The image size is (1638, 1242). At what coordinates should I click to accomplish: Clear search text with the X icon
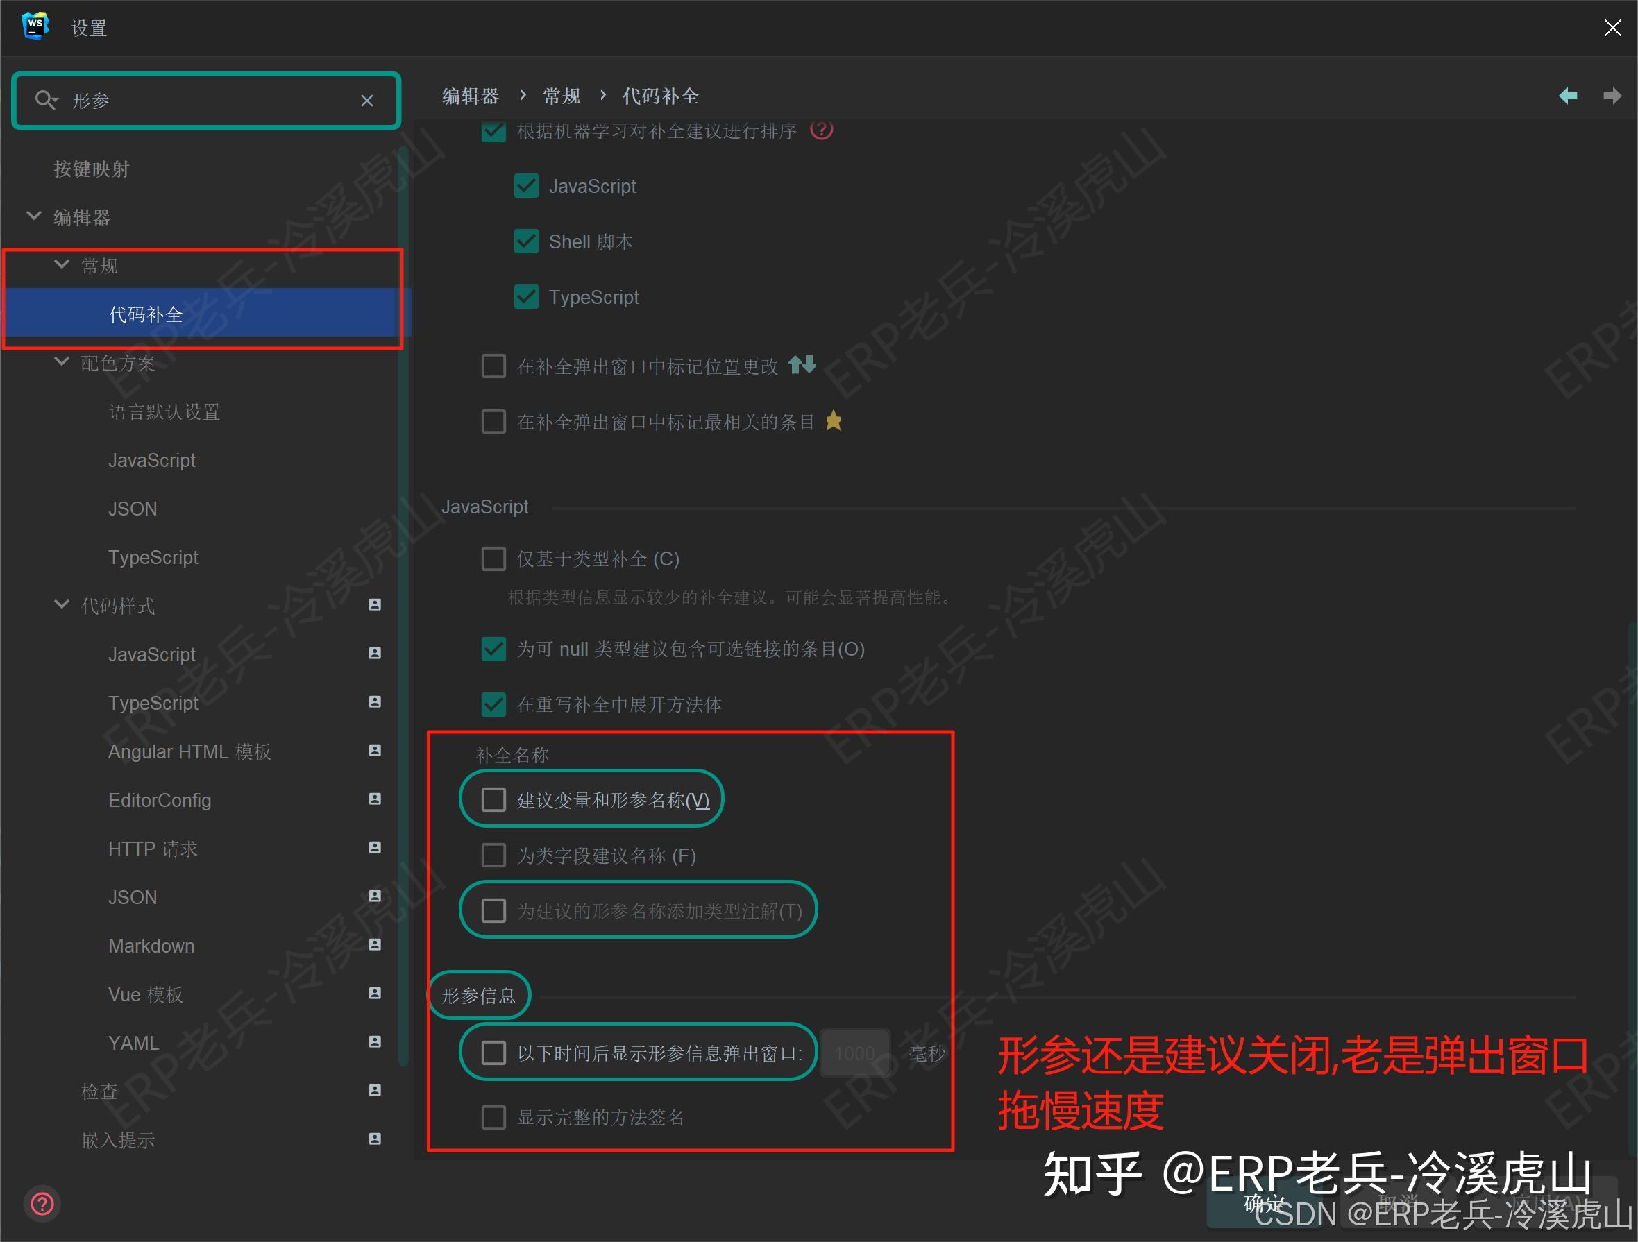coord(366,101)
